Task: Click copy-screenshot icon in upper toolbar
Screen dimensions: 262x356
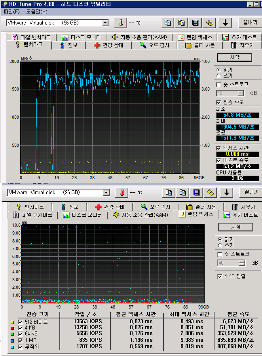Action: [x=181, y=23]
